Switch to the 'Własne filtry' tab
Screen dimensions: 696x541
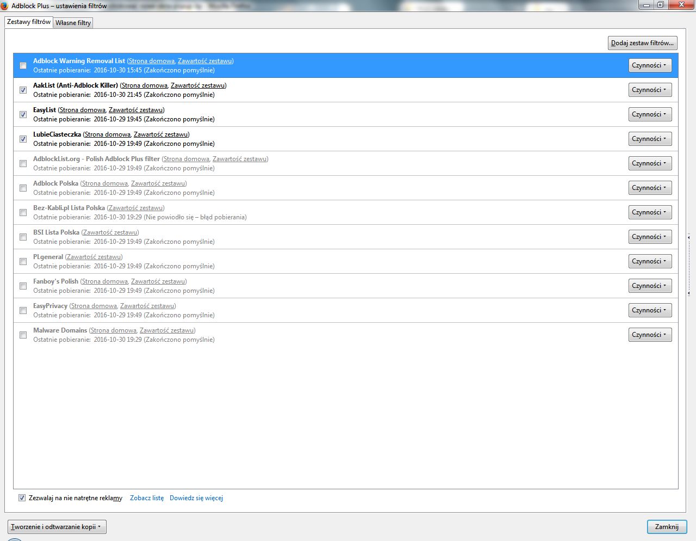73,23
